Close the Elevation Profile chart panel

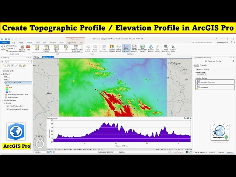[x=191, y=118]
